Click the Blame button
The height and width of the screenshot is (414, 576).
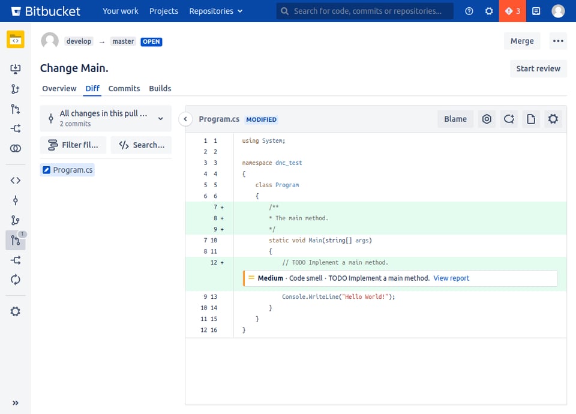click(455, 119)
